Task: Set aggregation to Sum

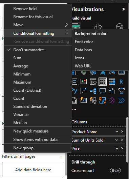Action: click(38, 58)
